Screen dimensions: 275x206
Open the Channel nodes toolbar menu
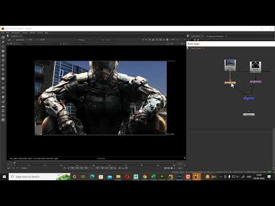(3, 51)
